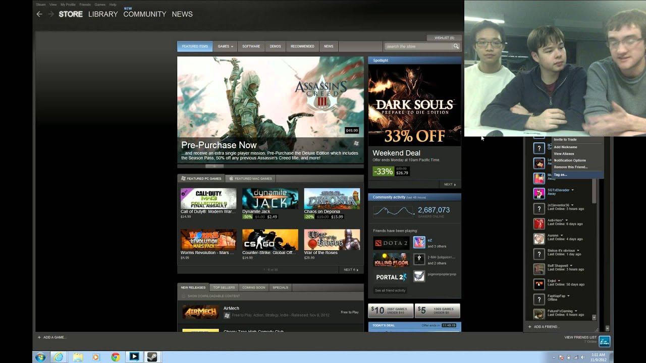
Task: Click eZ friend avatar beside Dota 2
Action: [419, 243]
